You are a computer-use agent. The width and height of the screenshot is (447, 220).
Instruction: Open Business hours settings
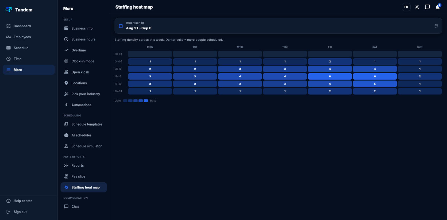[x=84, y=39]
